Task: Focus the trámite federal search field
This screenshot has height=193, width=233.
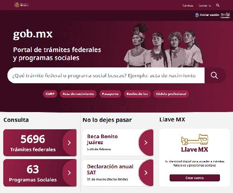Action: pyautogui.click(x=106, y=75)
